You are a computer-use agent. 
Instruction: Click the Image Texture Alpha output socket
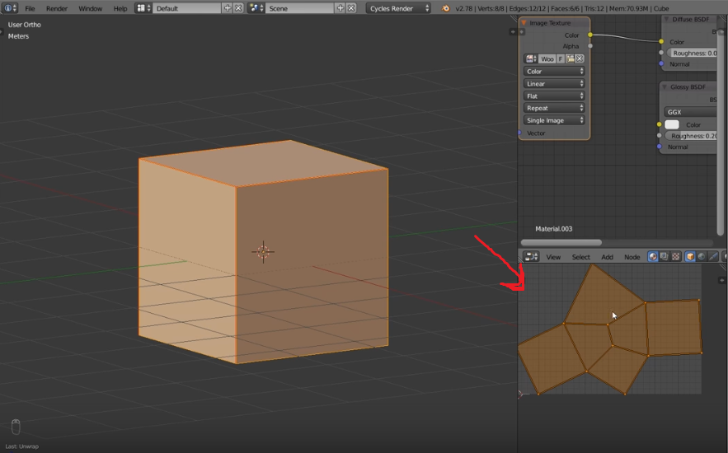[x=590, y=46]
